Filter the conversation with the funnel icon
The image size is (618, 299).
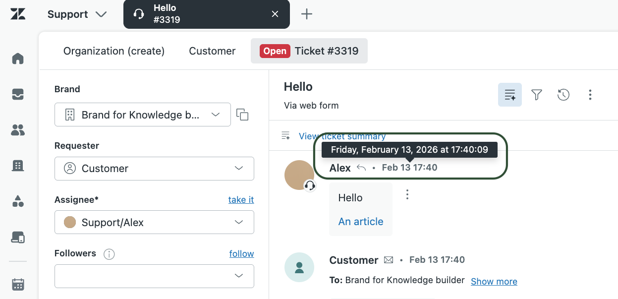[x=537, y=95]
